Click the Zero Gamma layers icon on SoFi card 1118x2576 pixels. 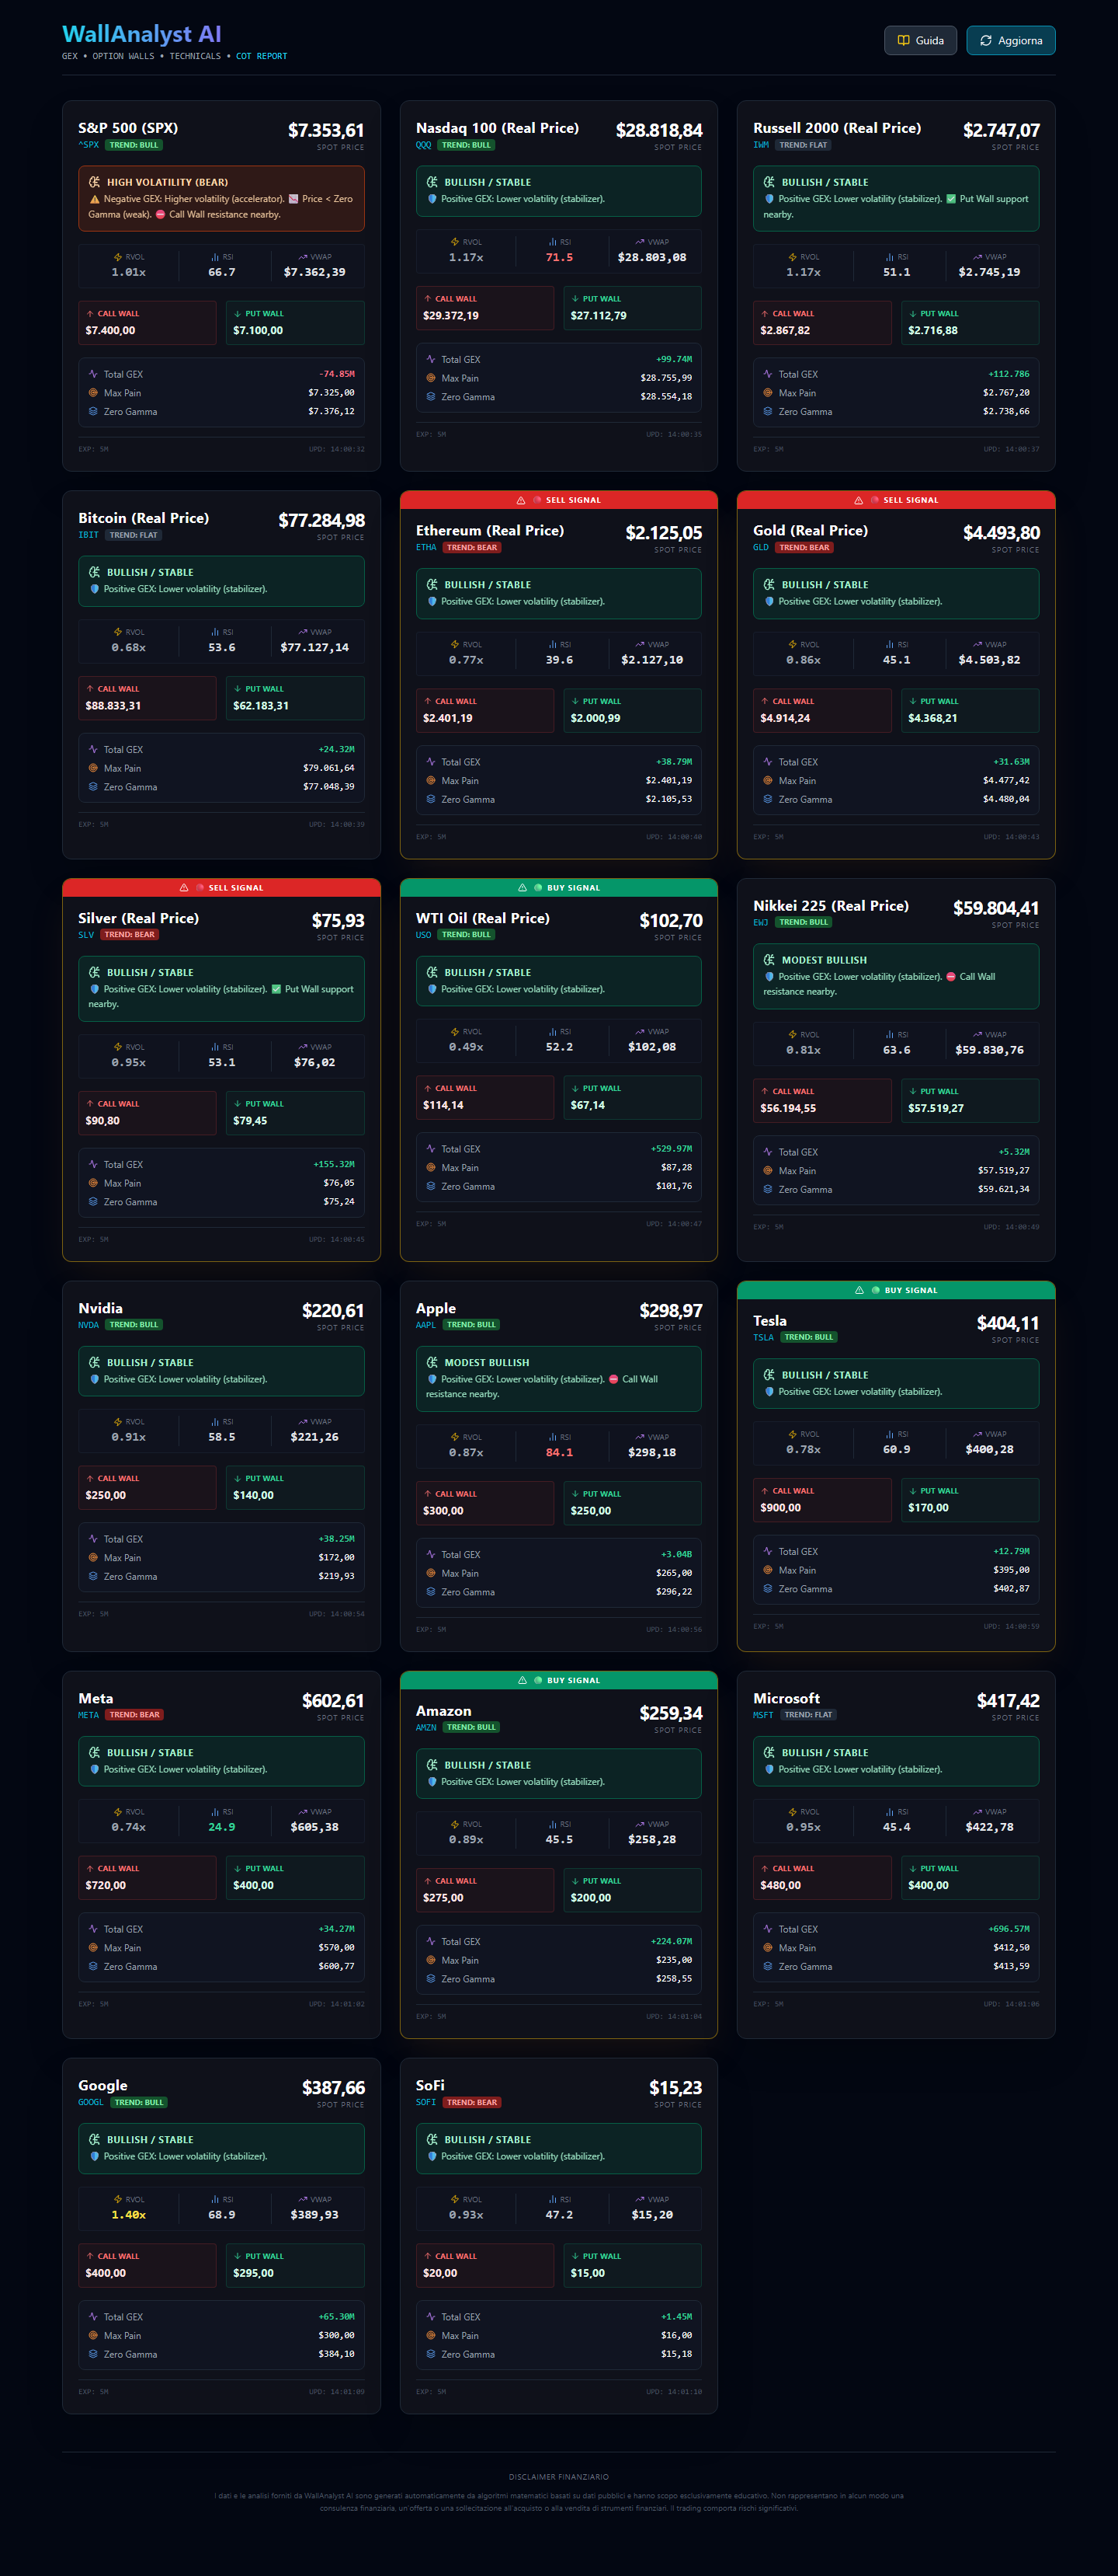pos(431,2354)
